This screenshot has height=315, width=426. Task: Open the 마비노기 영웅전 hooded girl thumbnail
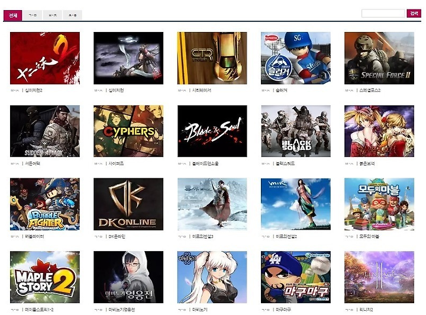coord(128,277)
